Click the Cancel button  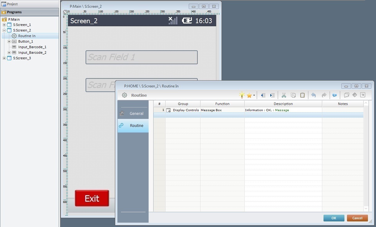[x=357, y=218]
